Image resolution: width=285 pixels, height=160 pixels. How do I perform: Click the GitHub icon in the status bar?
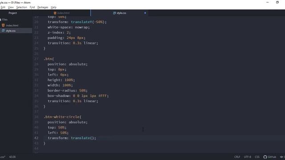tap(265, 157)
